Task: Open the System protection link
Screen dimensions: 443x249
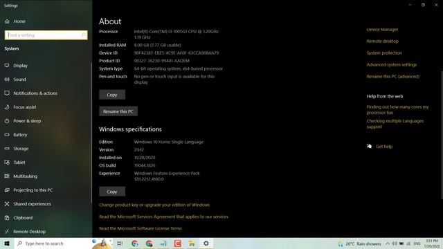Action: point(384,53)
